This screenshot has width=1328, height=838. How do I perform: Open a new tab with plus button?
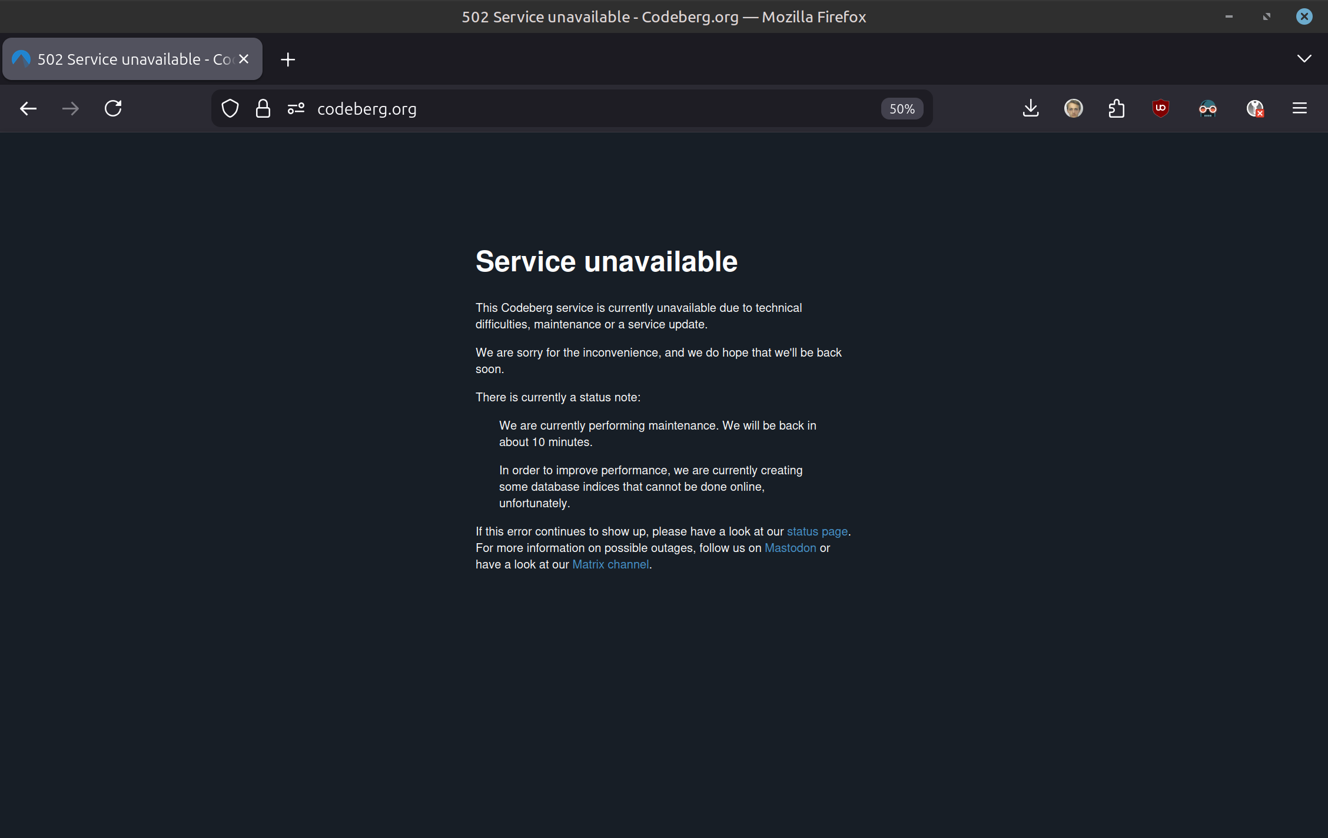pyautogui.click(x=288, y=59)
